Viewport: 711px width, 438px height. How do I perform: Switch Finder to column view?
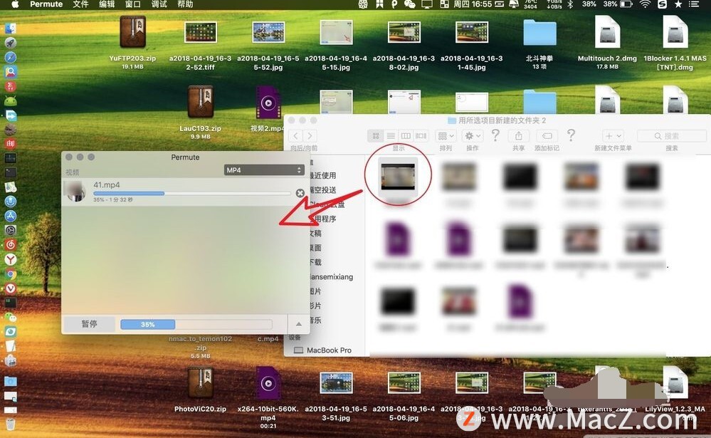pos(406,136)
